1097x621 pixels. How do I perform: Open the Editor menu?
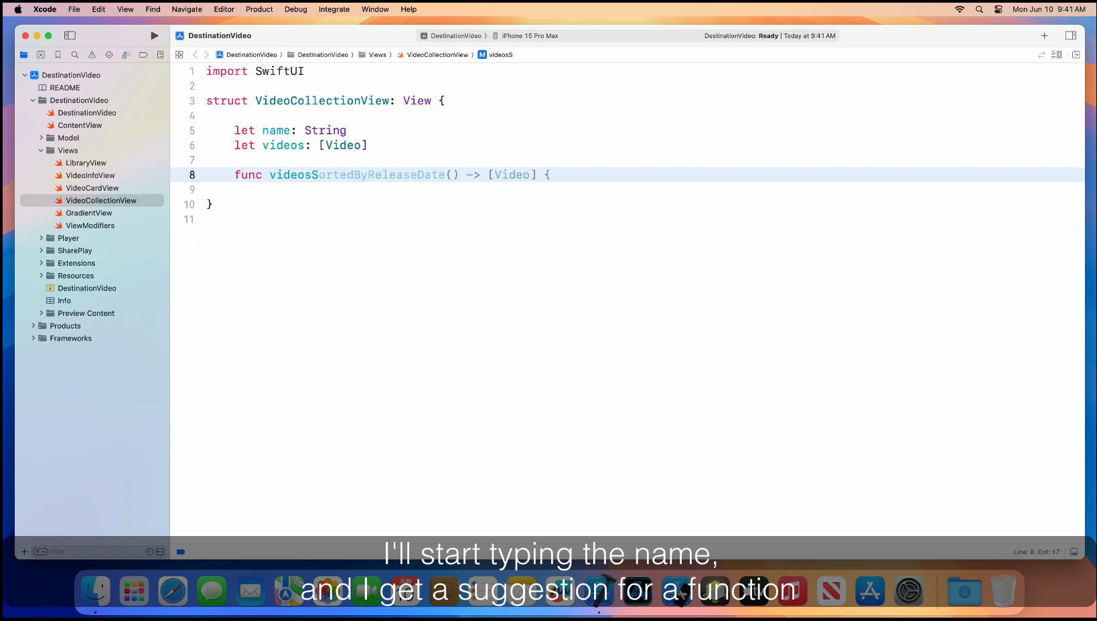pyautogui.click(x=224, y=9)
